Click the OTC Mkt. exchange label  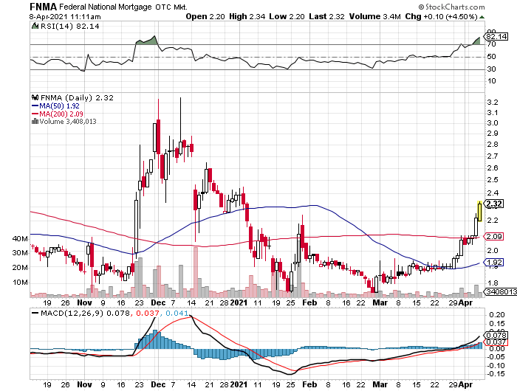coord(171,7)
